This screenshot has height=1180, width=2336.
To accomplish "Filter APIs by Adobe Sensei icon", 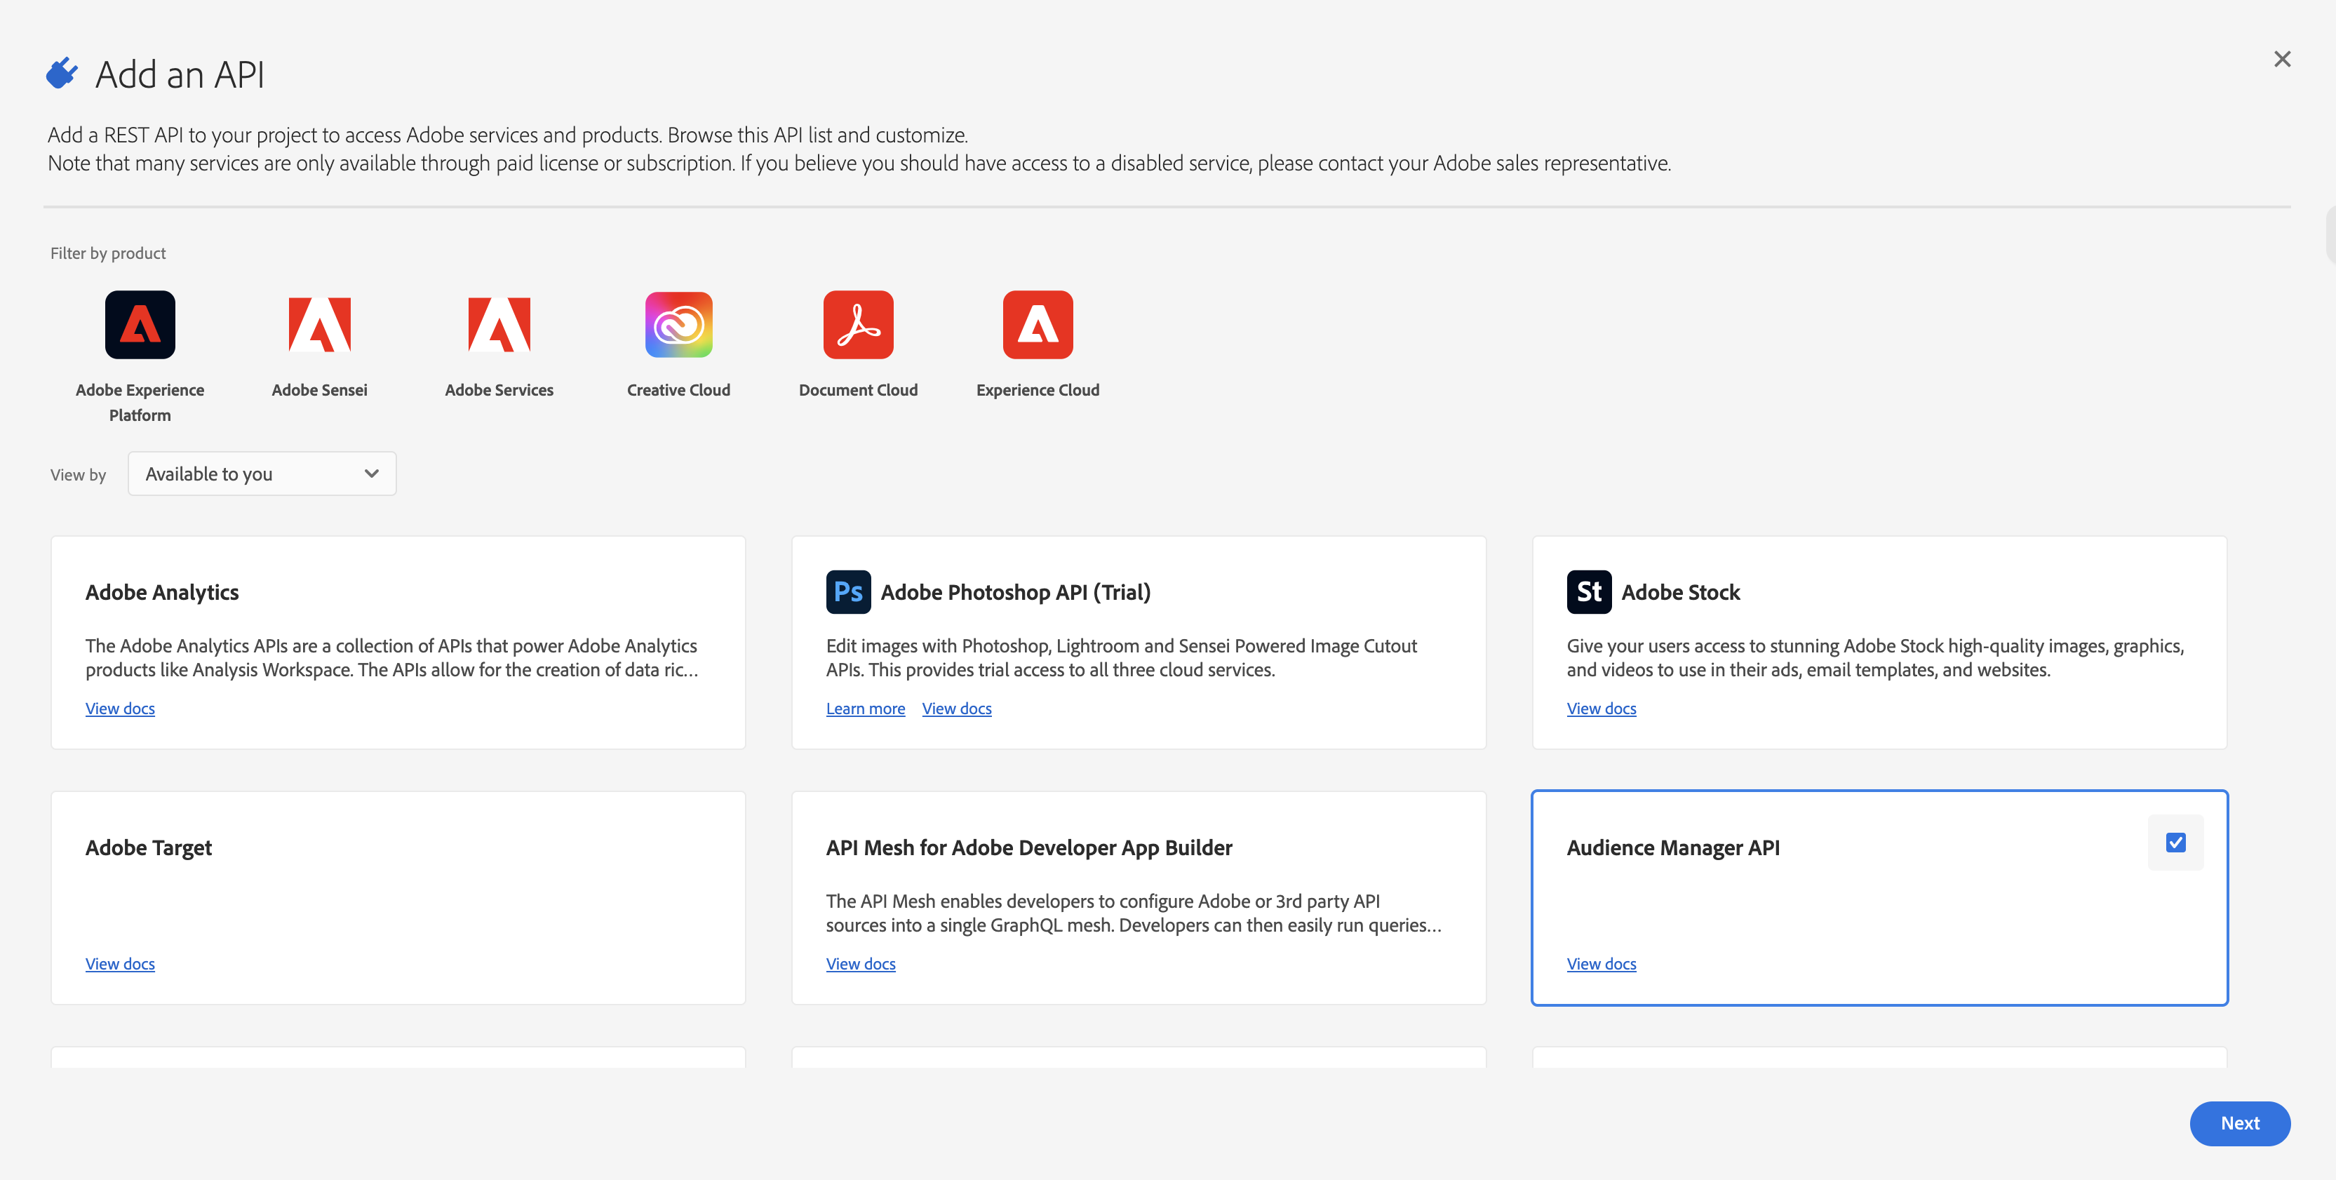I will pyautogui.click(x=319, y=325).
